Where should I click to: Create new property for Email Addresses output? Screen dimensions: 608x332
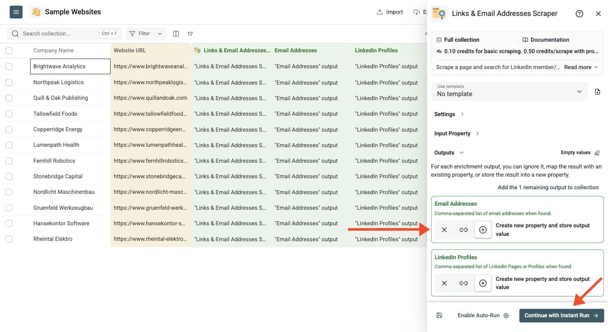[x=483, y=230]
